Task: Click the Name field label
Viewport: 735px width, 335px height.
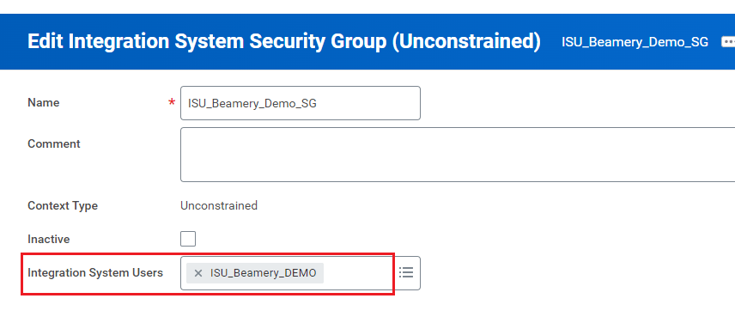Action: click(x=44, y=103)
